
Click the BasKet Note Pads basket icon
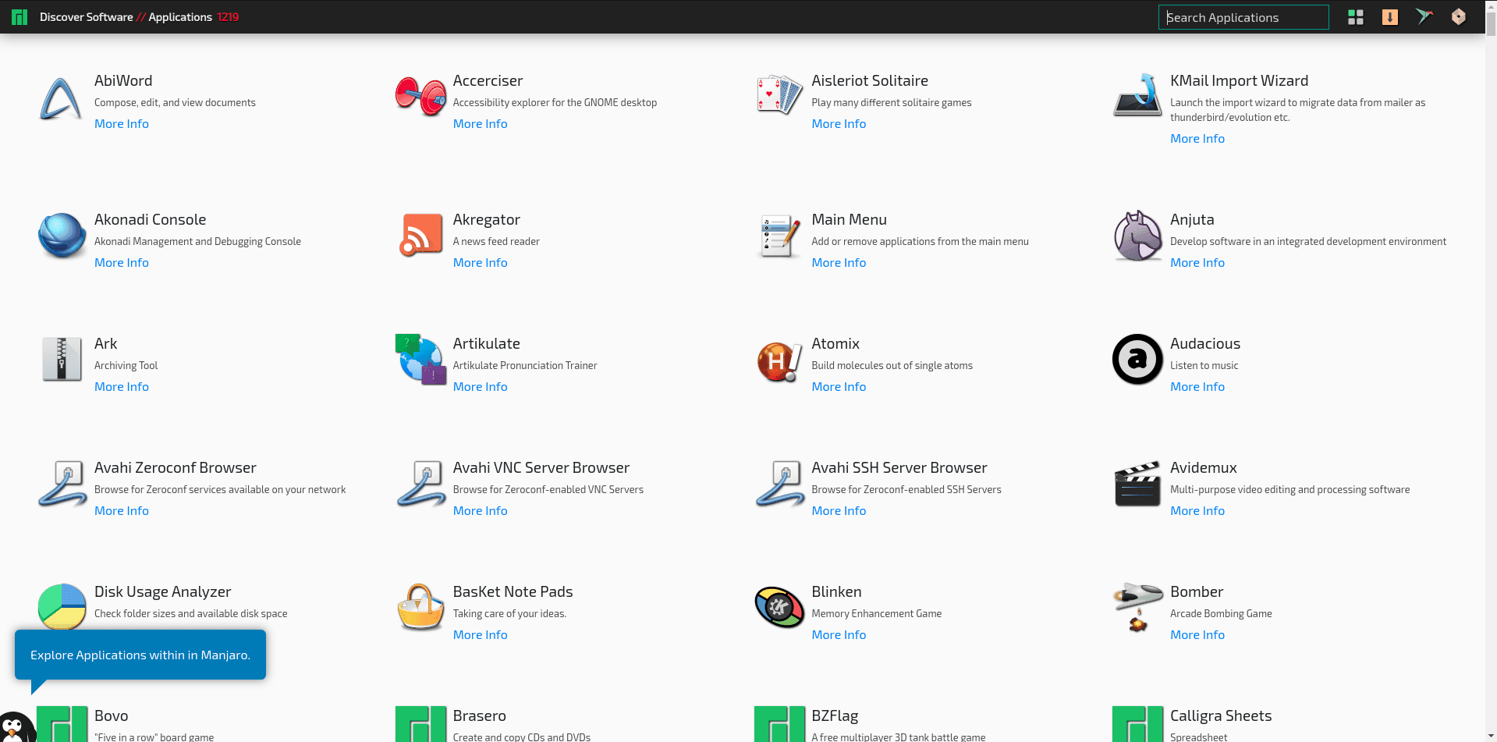(420, 607)
